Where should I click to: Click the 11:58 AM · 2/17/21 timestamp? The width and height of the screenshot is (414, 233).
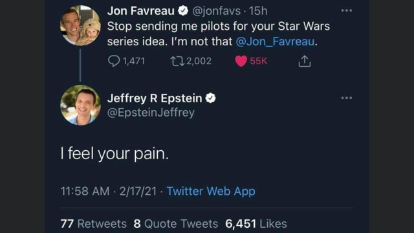109,192
